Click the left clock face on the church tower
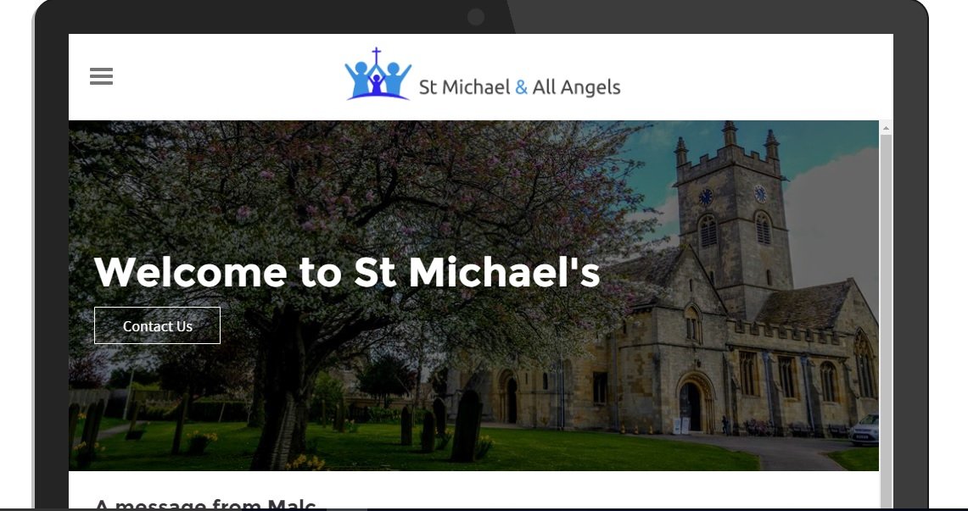The height and width of the screenshot is (511, 968). point(706,197)
